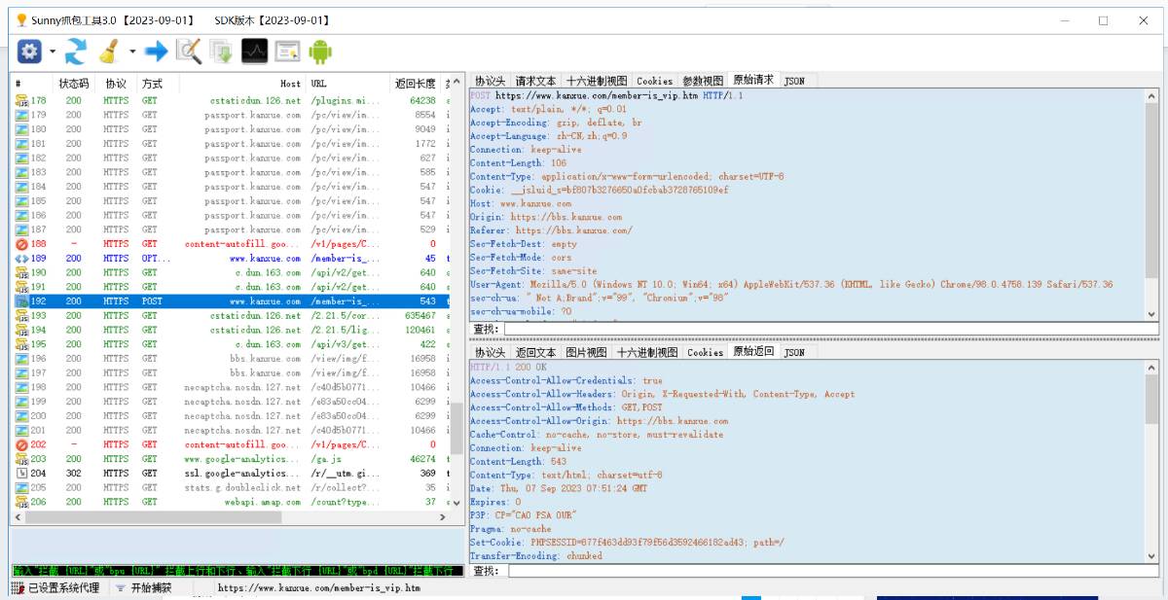Image resolution: width=1168 pixels, height=600 pixels.
Task: Open the response Cookies tab
Action: (705, 352)
